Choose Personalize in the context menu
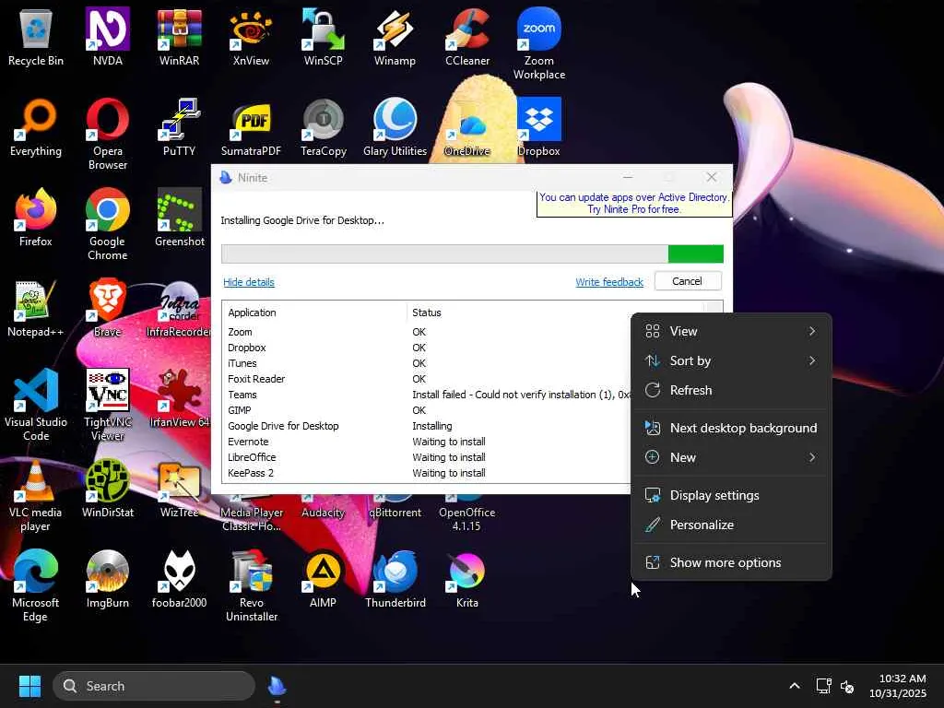Screen dimensions: 944x708 [x=731, y=525]
